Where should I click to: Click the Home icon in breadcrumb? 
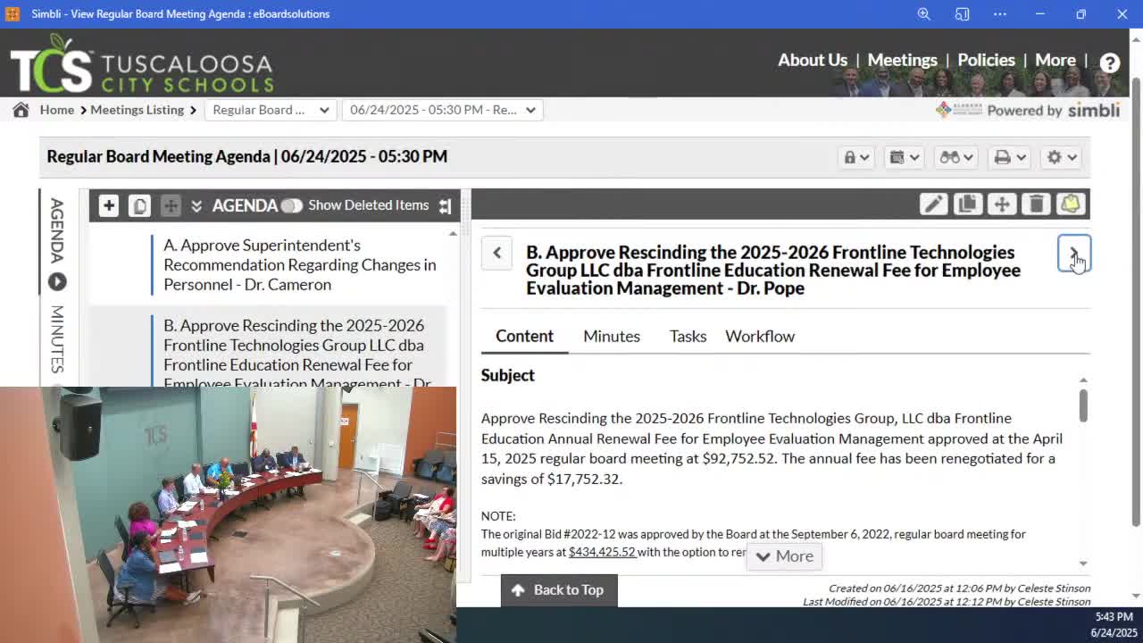point(21,110)
